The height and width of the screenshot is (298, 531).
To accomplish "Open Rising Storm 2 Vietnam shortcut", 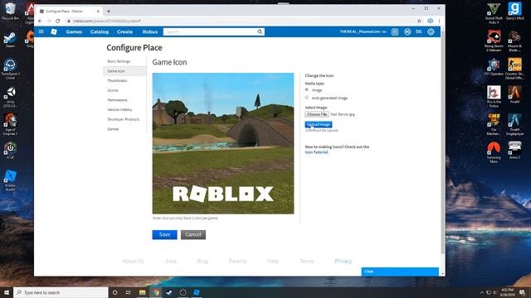I will [x=494, y=41].
